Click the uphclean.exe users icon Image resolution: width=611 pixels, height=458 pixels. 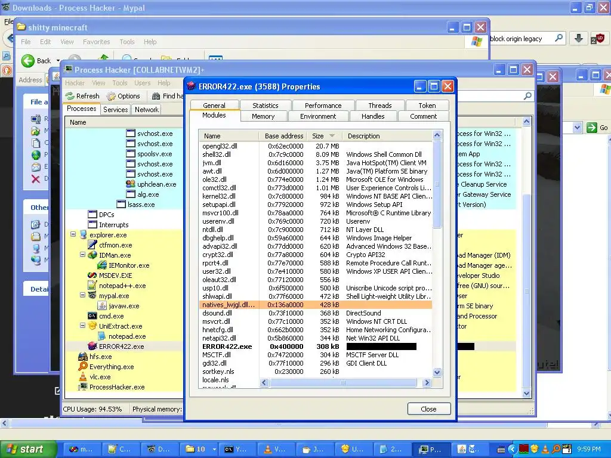pos(131,184)
